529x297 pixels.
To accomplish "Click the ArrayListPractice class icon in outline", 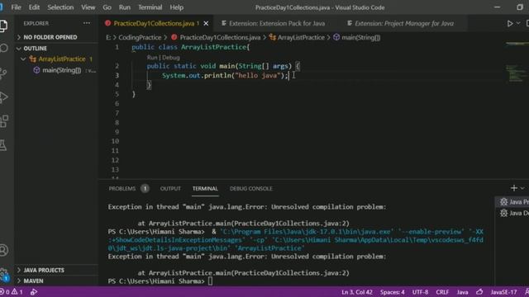I will (x=33, y=59).
